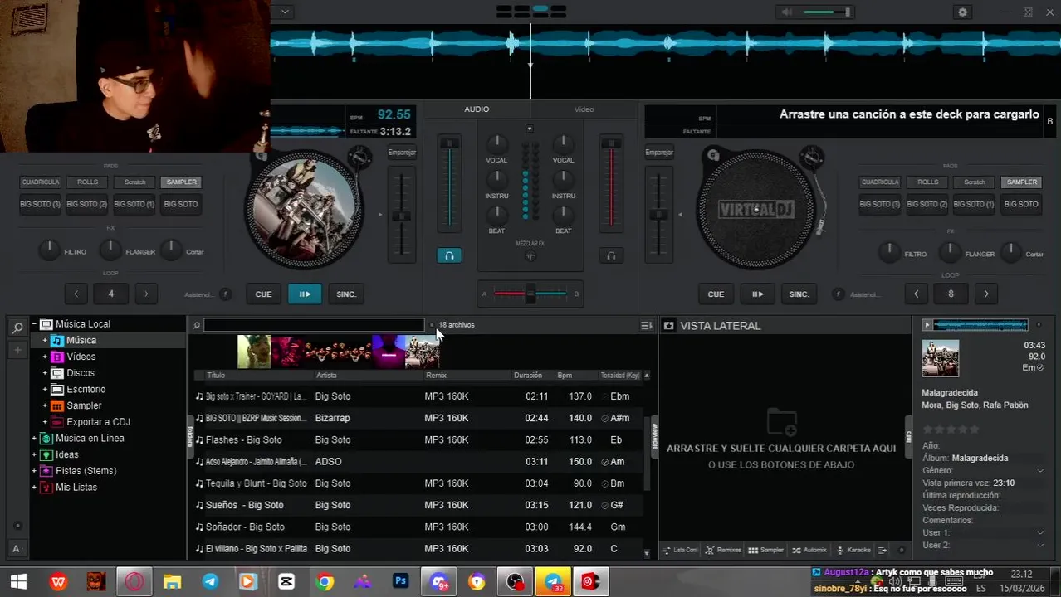Halve left deck loop with left arrow
The width and height of the screenshot is (1061, 597).
click(x=76, y=294)
